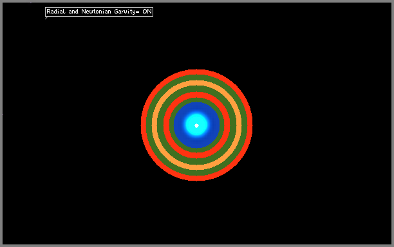The height and width of the screenshot is (247, 394).
Task: Click the word Radial in the label
Action: (56, 12)
